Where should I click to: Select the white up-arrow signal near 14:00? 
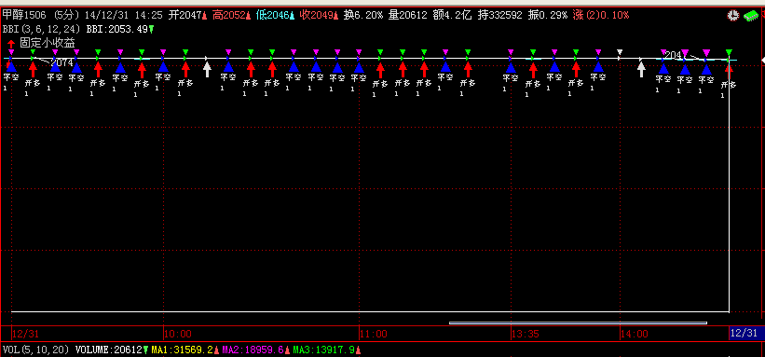pos(641,69)
